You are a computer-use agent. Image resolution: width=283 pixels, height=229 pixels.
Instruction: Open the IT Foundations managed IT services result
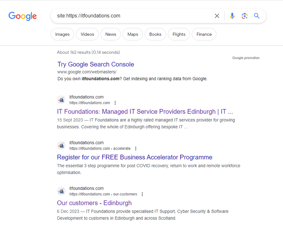pos(145,112)
